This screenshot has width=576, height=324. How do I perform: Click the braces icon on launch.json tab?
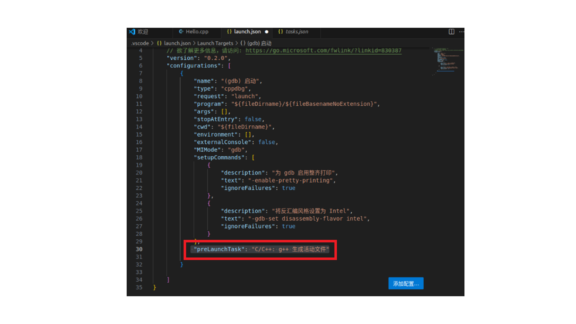click(229, 31)
